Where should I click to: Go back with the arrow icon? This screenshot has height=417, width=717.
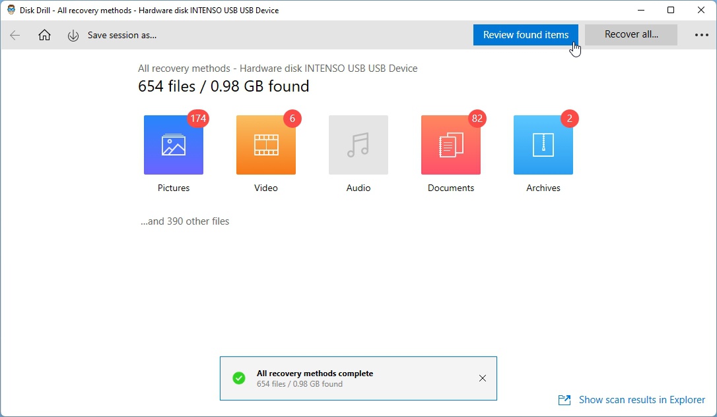(15, 35)
